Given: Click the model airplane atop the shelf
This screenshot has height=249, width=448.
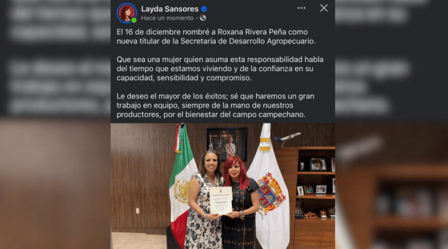Looking at the screenshot, I should [287, 138].
